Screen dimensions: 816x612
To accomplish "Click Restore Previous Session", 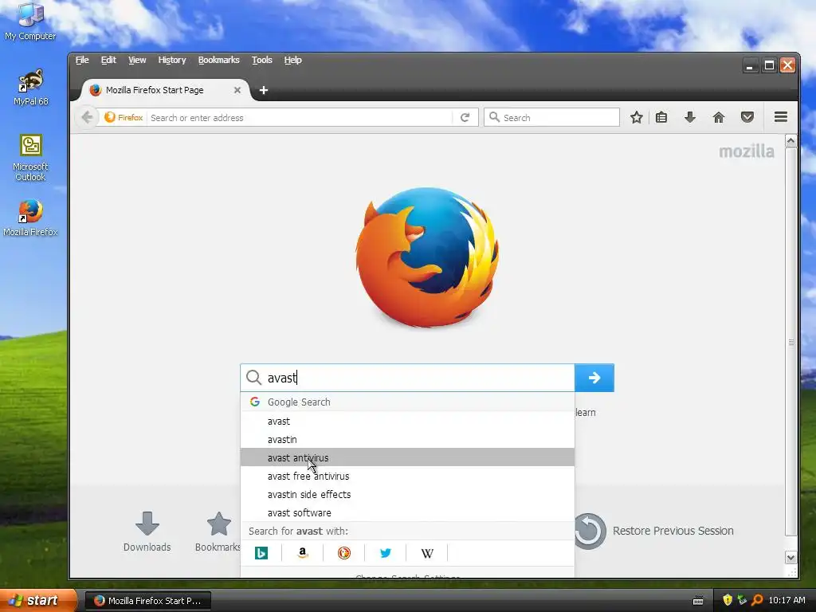I will [655, 531].
